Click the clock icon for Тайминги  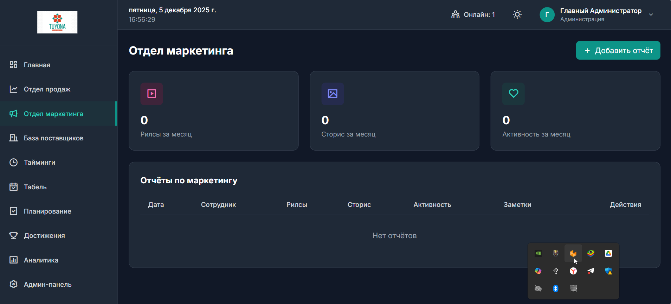pos(13,162)
